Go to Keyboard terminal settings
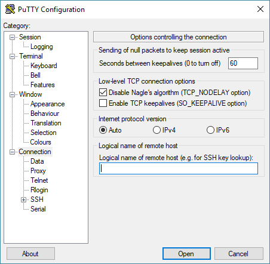This screenshot has height=264, width=270. [x=44, y=66]
